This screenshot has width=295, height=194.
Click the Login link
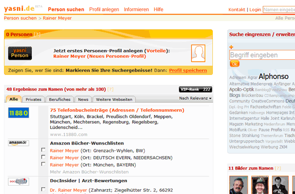click(255, 10)
